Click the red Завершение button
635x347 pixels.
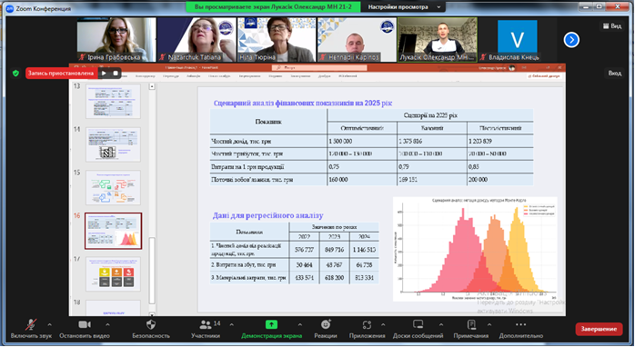pyautogui.click(x=599, y=329)
